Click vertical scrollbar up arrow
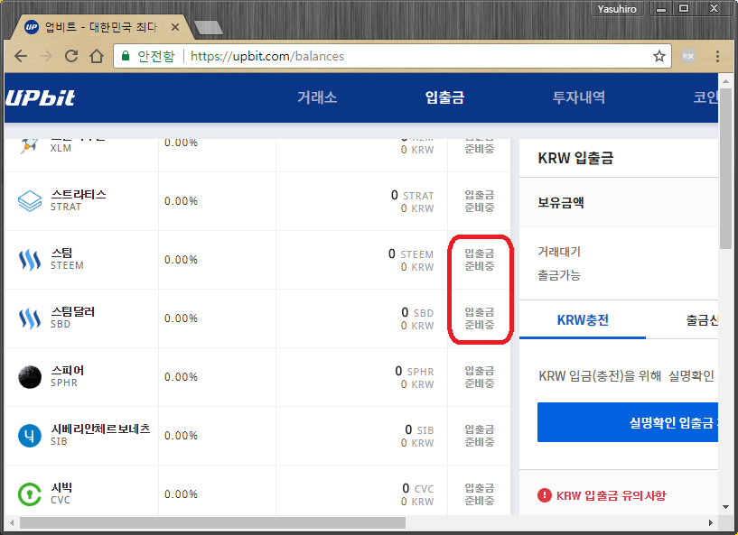 (x=725, y=81)
